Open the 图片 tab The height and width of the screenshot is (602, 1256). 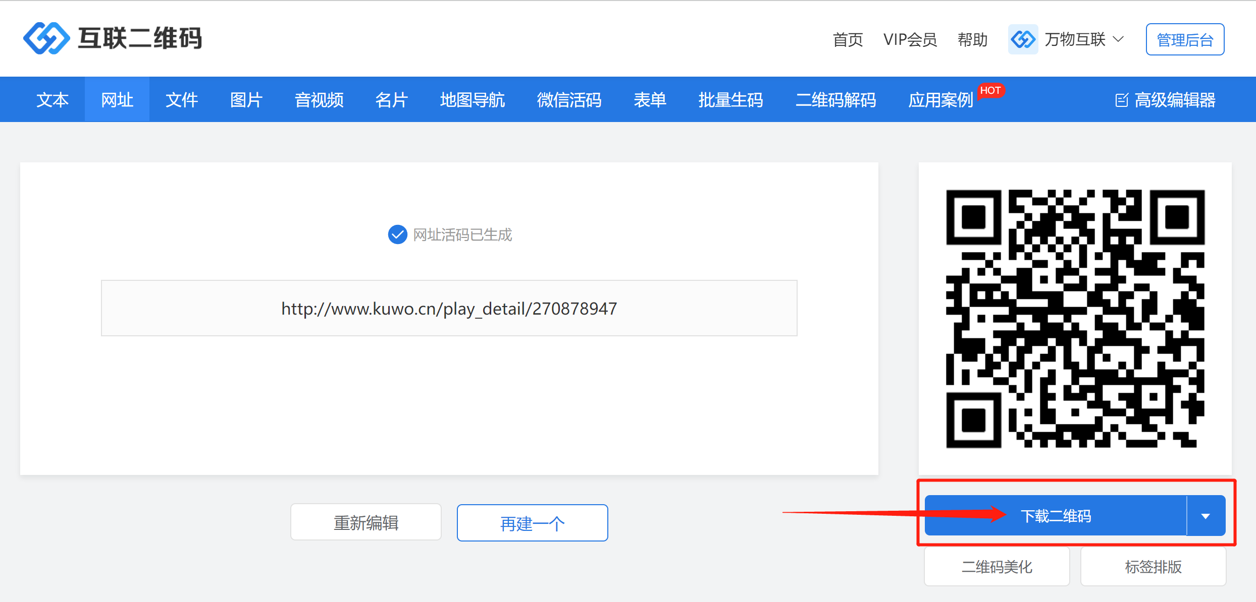[246, 100]
